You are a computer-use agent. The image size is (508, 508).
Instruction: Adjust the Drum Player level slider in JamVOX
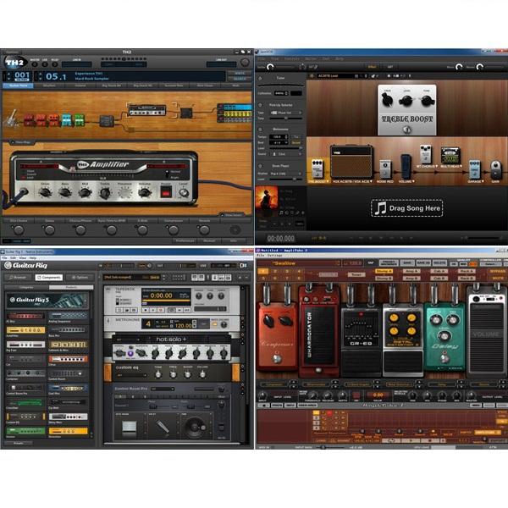(x=286, y=179)
